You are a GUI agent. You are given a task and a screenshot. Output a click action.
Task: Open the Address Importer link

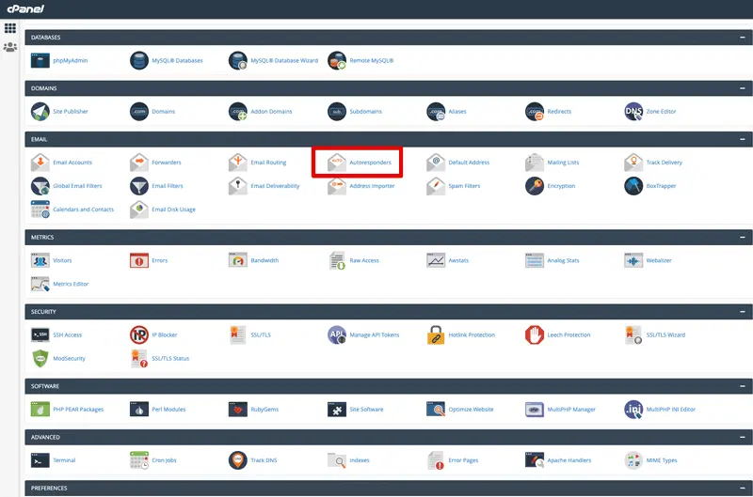(x=372, y=186)
